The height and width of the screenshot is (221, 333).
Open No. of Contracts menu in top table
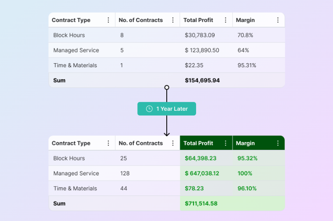(x=173, y=20)
